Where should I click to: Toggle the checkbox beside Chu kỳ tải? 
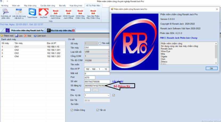coord(114,95)
